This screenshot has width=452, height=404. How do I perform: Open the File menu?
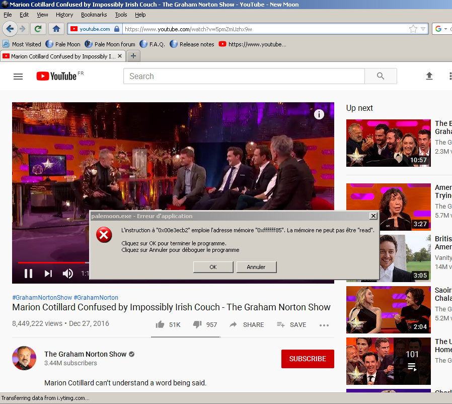[8, 15]
